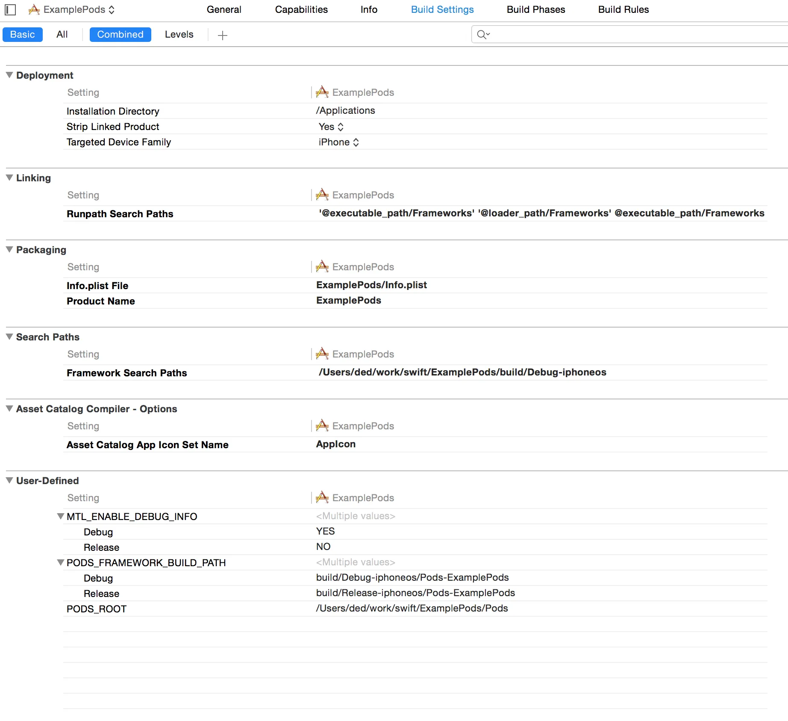Select the PODS_ROOT setting

(97, 609)
